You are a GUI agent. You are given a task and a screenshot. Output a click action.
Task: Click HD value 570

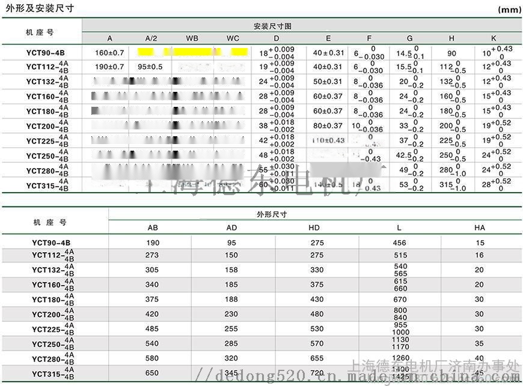pyautogui.click(x=317, y=343)
